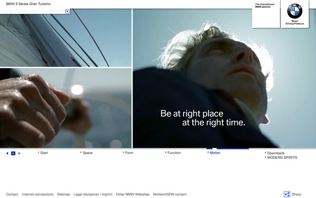Go to the Contact page

point(12,195)
